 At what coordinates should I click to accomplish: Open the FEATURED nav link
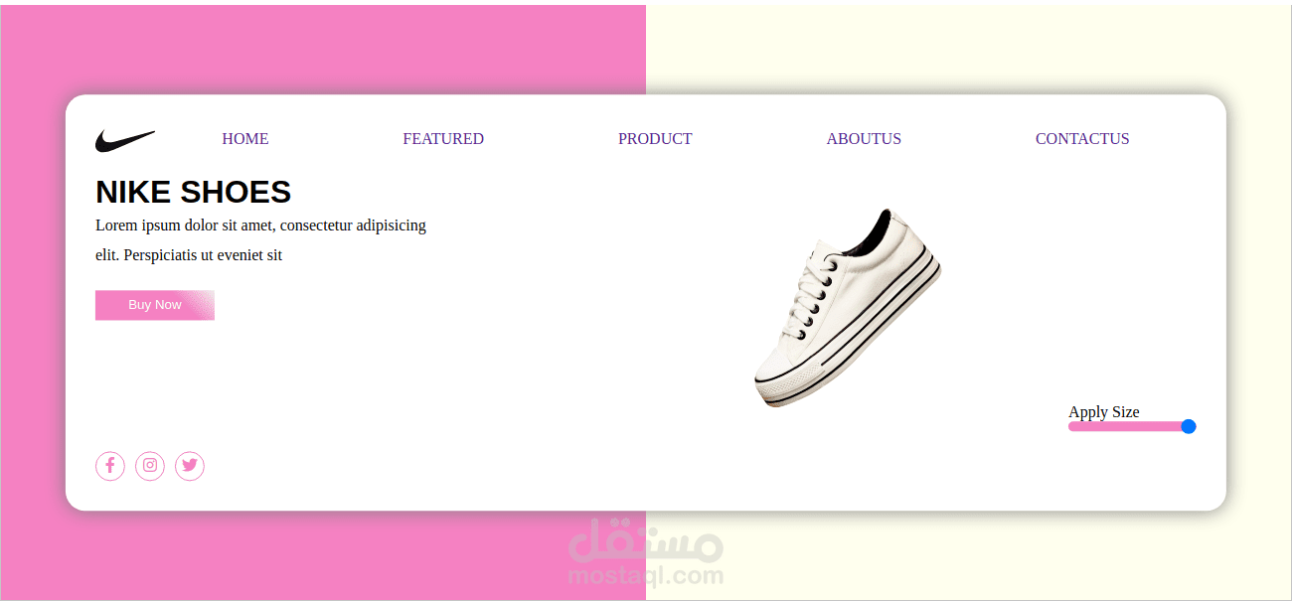point(443,139)
